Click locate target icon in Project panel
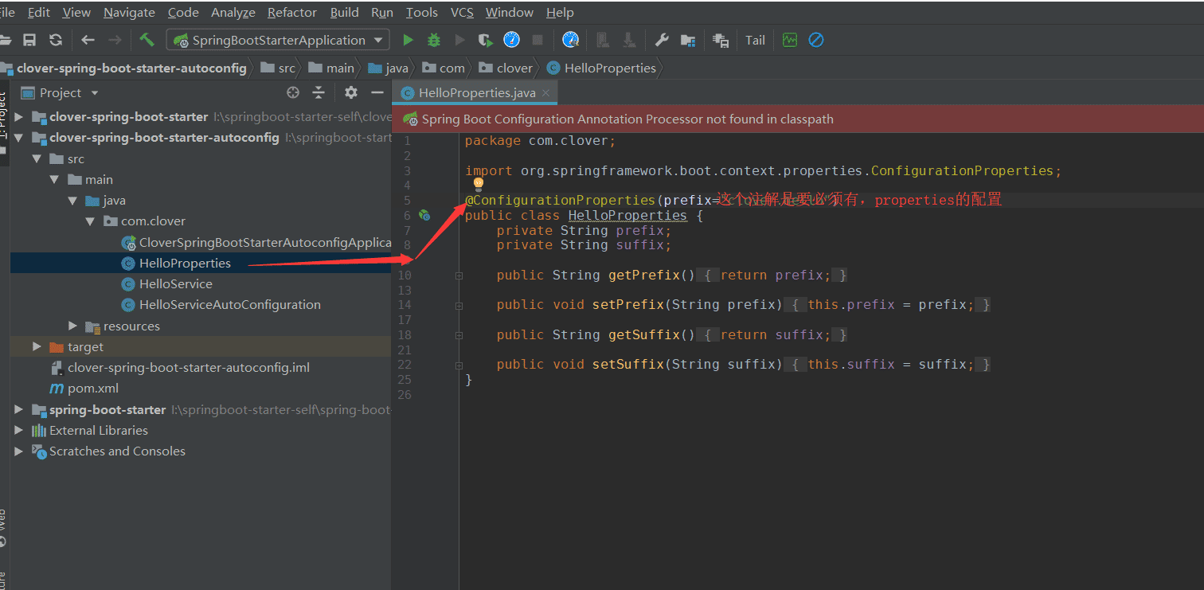1204x590 pixels. coord(293,92)
